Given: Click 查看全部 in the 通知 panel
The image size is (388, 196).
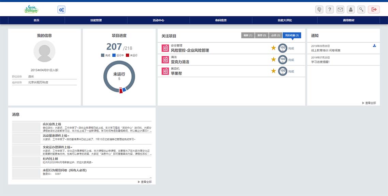Looking at the screenshot, I should tap(369, 103).
